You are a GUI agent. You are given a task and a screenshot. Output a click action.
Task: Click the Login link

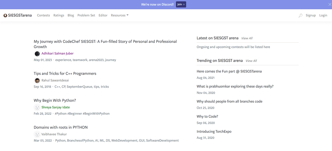(x=323, y=15)
